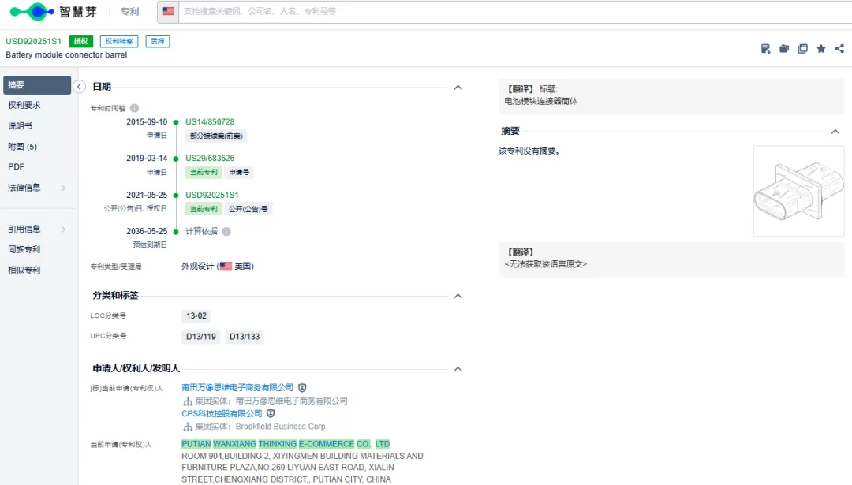Collapse the 分类和标签 section
This screenshot has height=485, width=852.
coord(458,296)
